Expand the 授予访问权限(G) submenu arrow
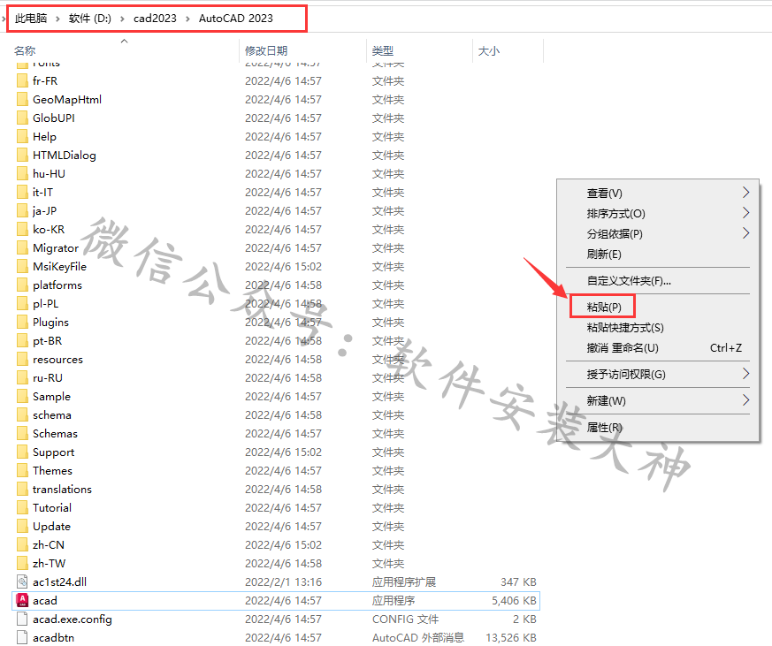Screen dimensions: 772x646 click(x=745, y=374)
